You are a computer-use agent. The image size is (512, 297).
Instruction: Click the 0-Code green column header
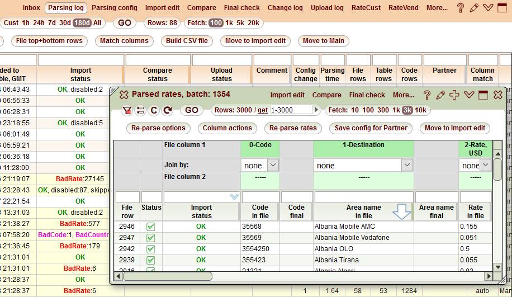(260, 149)
